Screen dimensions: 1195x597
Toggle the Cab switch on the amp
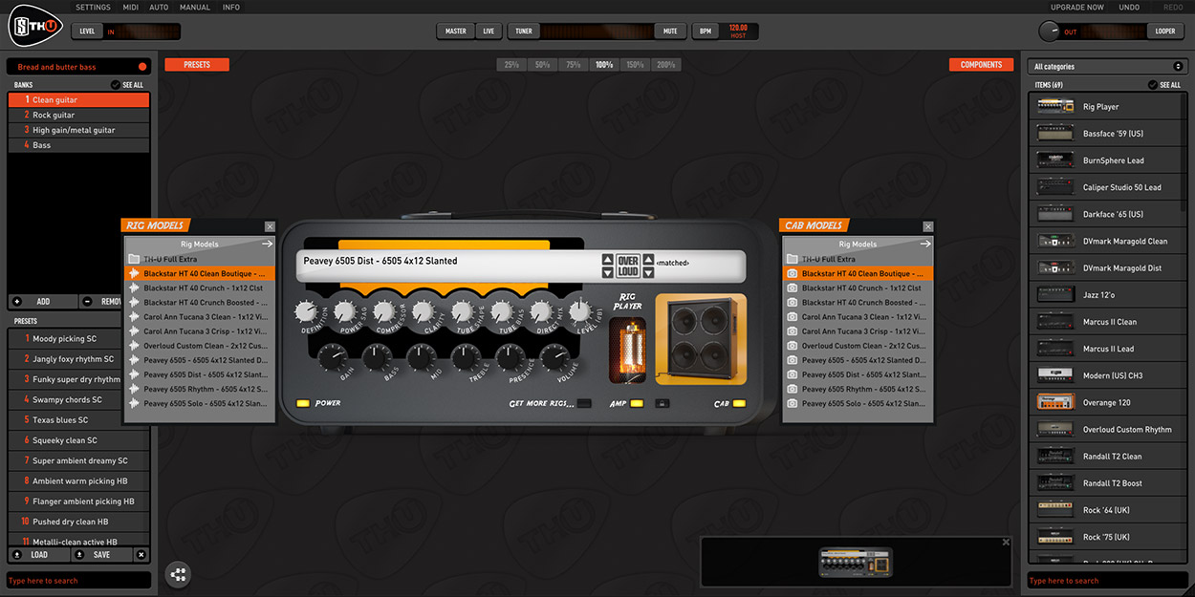pyautogui.click(x=739, y=403)
